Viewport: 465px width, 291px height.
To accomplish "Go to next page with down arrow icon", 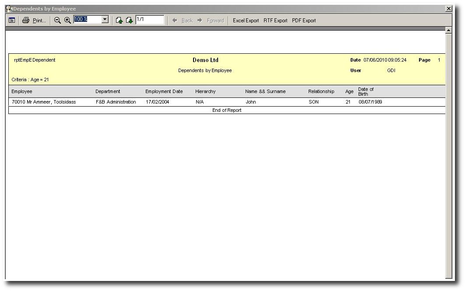I will (x=129, y=21).
